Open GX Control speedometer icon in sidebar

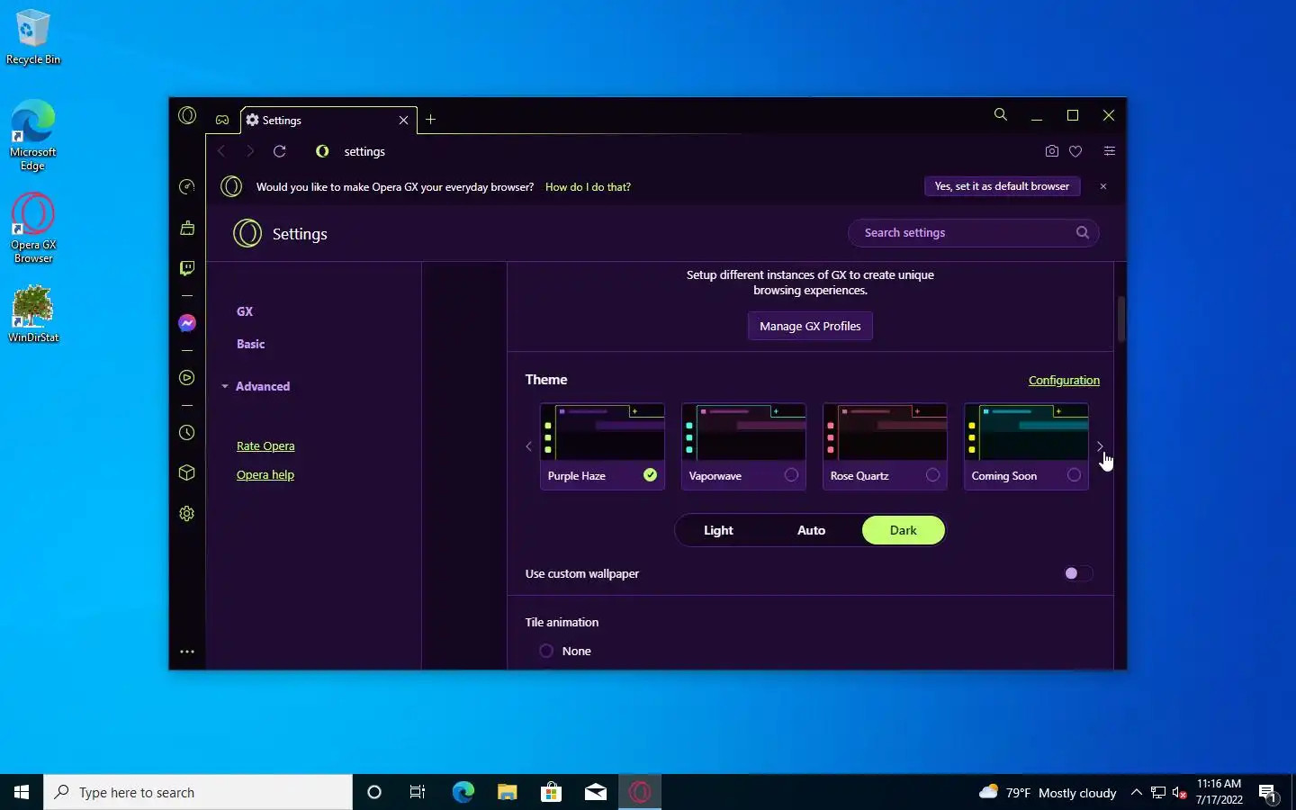coord(187,186)
